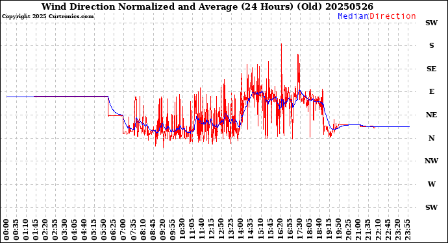448x243 pixels.
Task: Click the 00:35 time axis label
Action: point(16,230)
